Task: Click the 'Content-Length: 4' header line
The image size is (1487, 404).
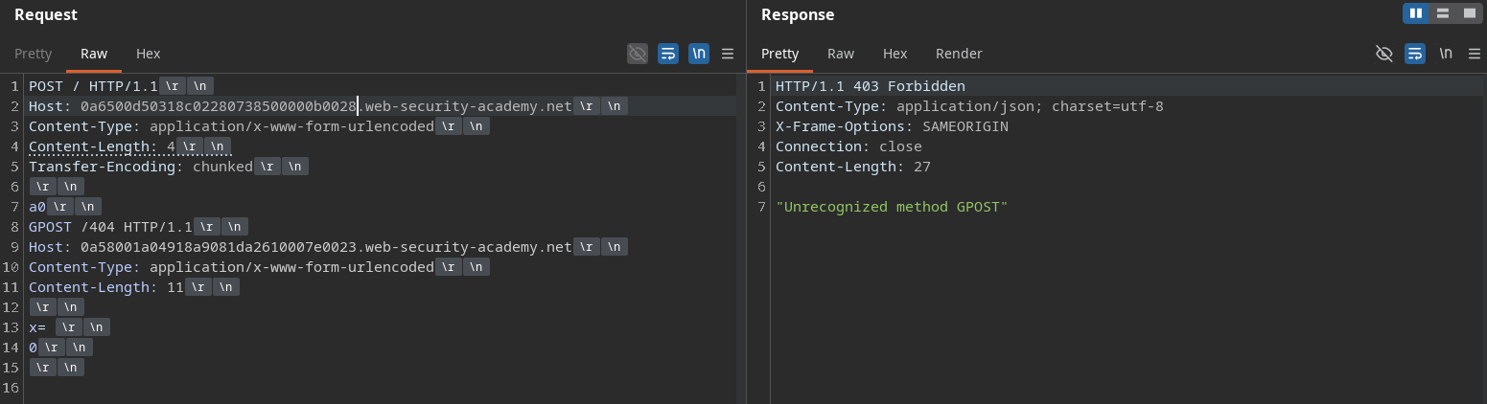Action: click(x=103, y=146)
